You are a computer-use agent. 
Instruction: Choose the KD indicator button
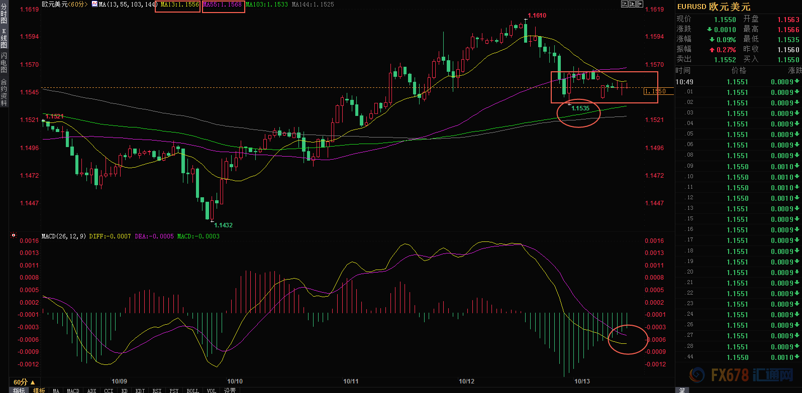pyautogui.click(x=125, y=390)
